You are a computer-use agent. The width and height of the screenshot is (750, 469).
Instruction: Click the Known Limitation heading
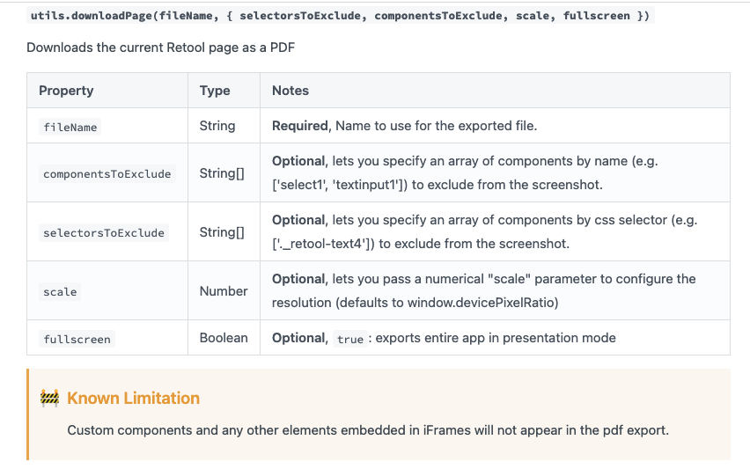coord(133,399)
